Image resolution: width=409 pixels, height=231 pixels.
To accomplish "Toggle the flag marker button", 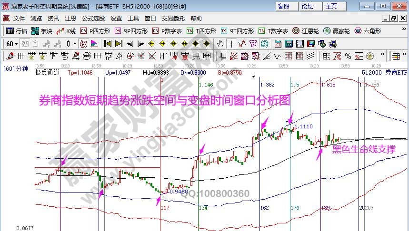I will click(94, 44).
